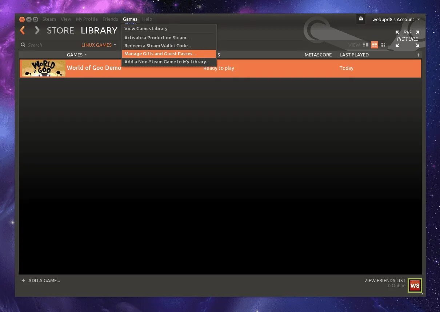
Task: Choose View Games Library
Action: [169, 28]
